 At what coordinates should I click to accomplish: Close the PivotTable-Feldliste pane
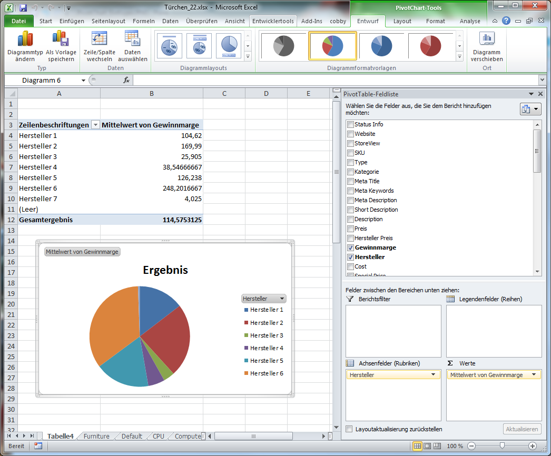(540, 94)
